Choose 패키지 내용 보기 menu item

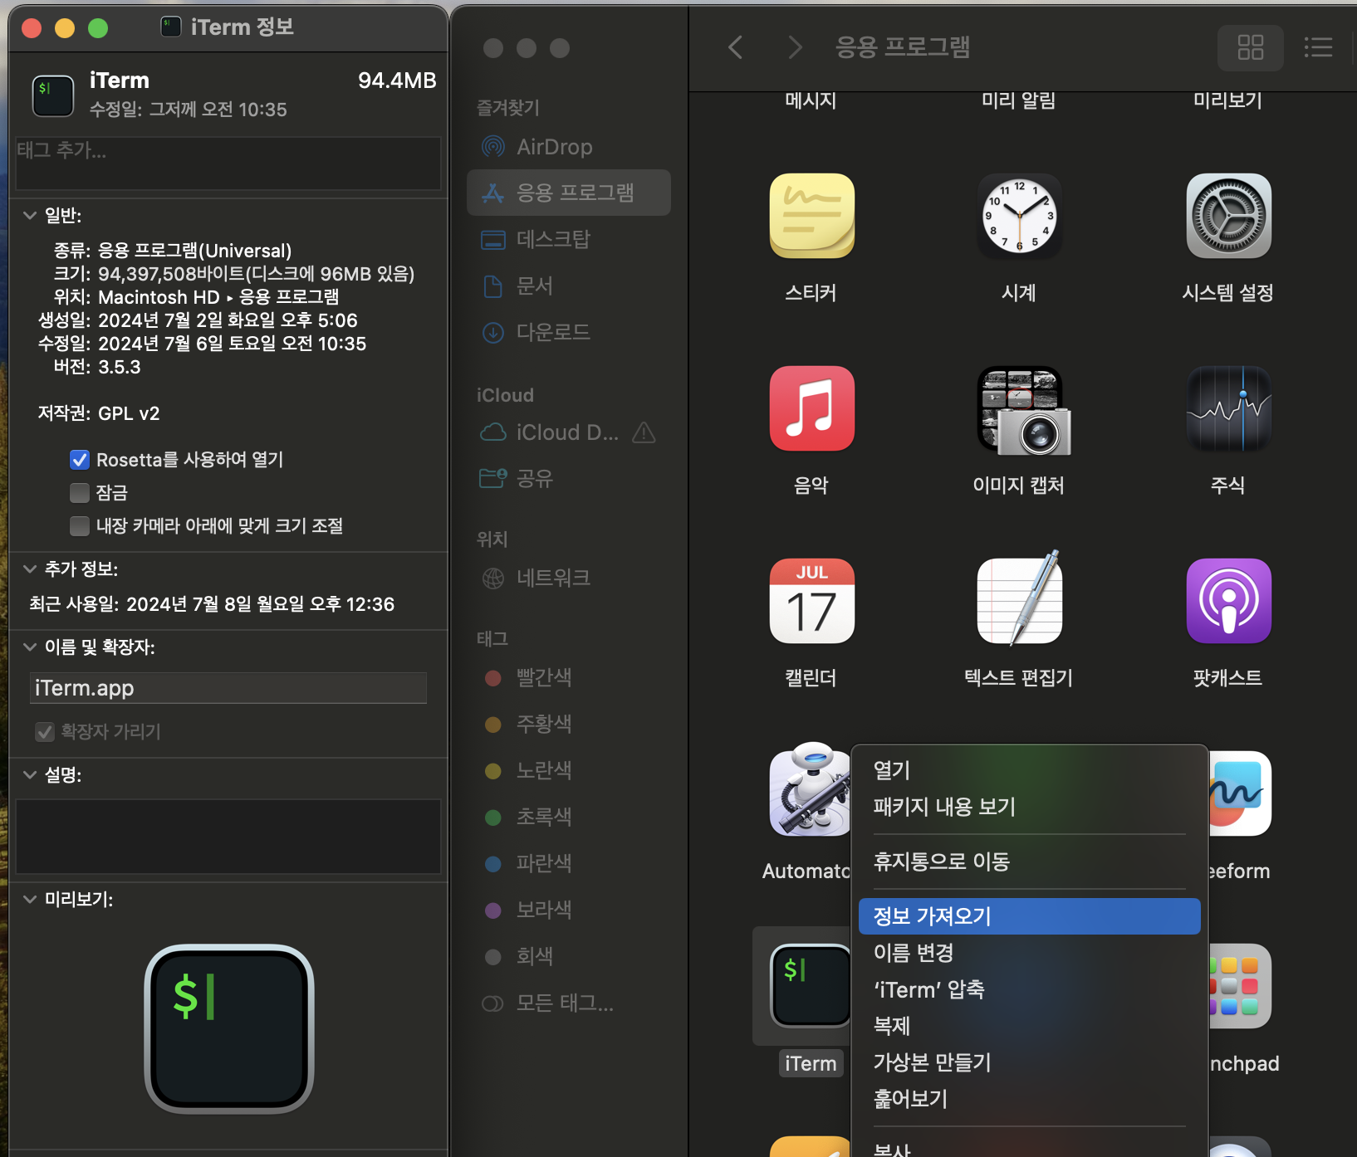click(x=1030, y=807)
